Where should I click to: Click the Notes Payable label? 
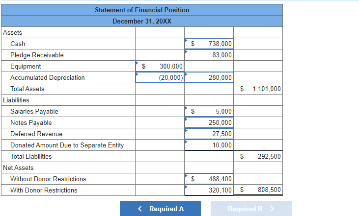coord(31,122)
